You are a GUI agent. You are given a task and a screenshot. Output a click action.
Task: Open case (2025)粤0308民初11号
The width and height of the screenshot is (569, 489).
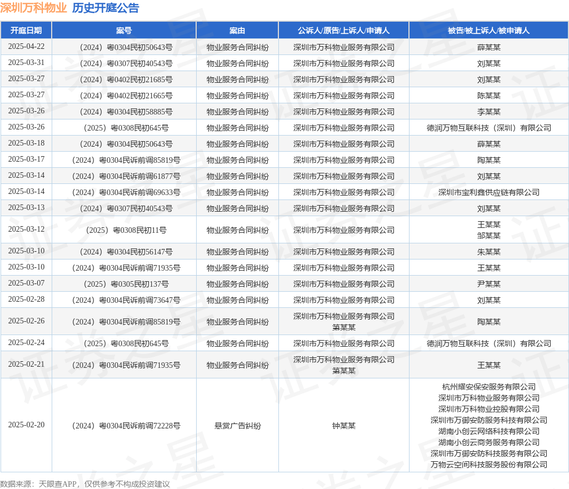coord(126,230)
